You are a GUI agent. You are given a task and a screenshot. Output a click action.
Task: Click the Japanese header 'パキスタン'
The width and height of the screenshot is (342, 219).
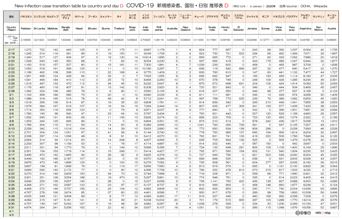[26, 17]
